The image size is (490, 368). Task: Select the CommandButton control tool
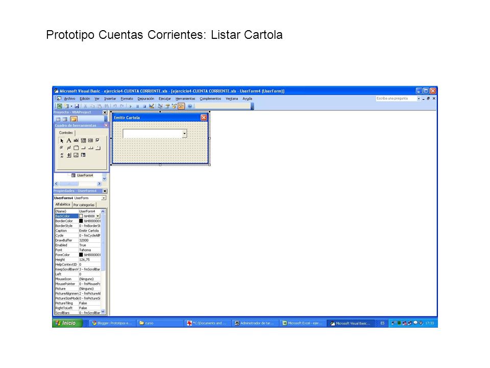click(x=83, y=148)
